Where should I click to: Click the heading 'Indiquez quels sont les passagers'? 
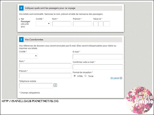click(50, 8)
